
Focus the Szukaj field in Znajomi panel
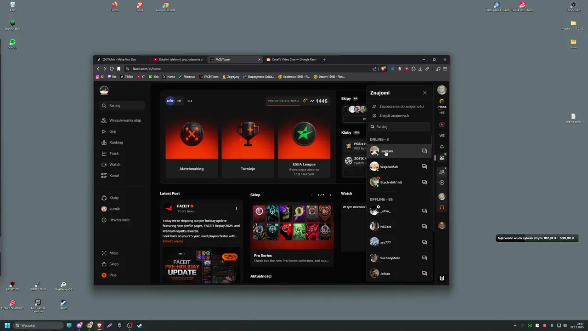[400, 126]
